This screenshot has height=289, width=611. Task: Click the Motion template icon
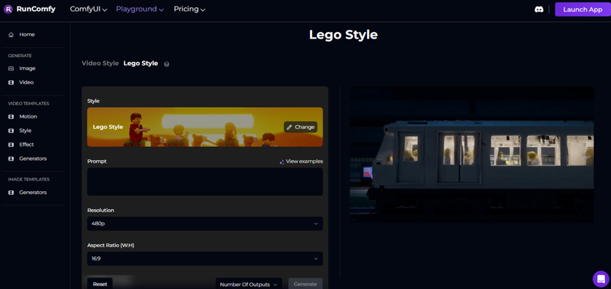click(11, 116)
